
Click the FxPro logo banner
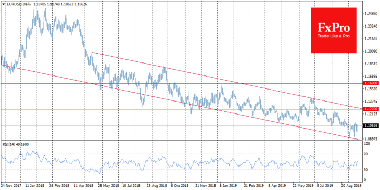[334, 30]
